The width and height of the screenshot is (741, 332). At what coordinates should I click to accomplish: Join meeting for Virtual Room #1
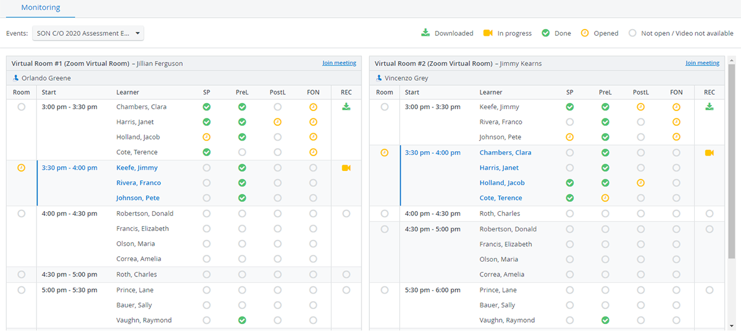pos(339,63)
